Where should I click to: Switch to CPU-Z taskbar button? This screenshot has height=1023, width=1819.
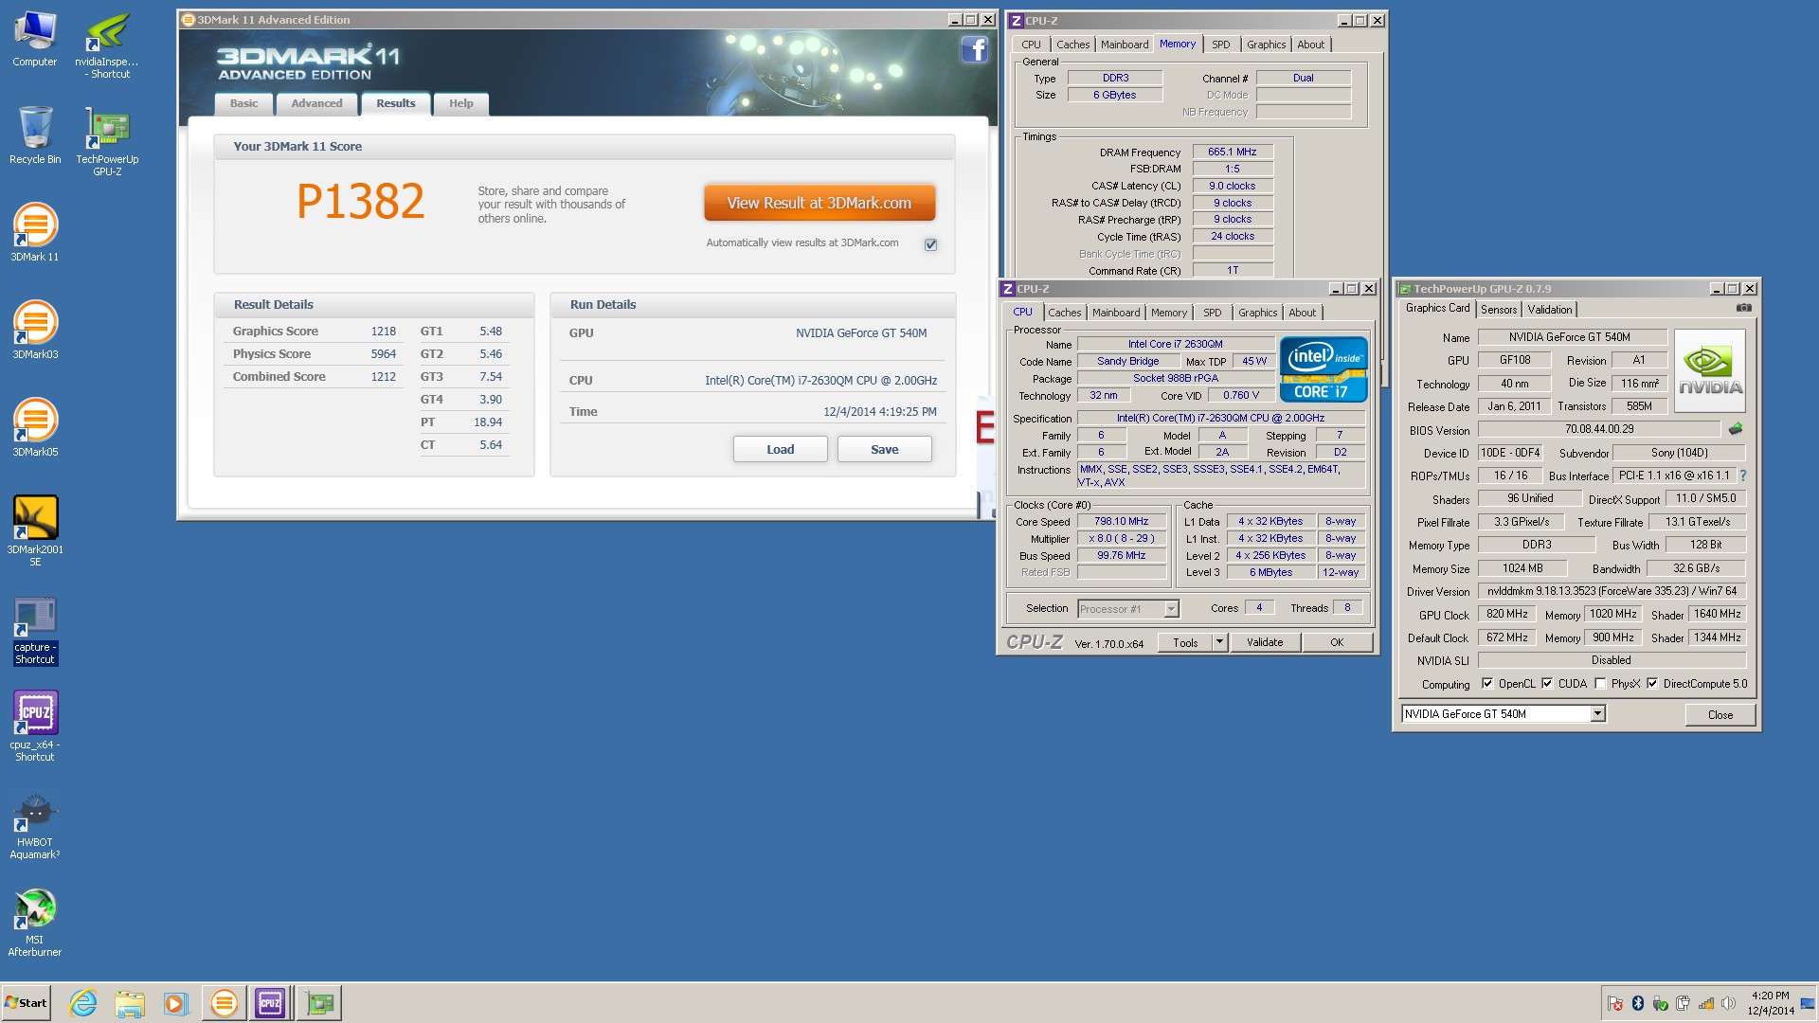[x=270, y=1003]
